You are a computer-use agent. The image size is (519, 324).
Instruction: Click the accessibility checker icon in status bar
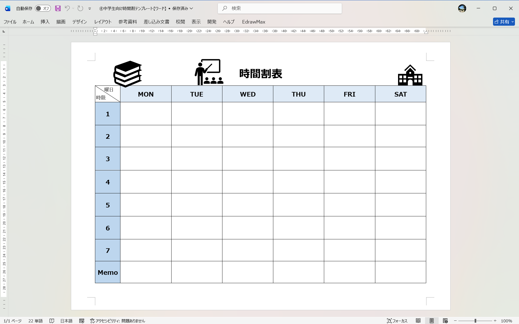coord(92,321)
